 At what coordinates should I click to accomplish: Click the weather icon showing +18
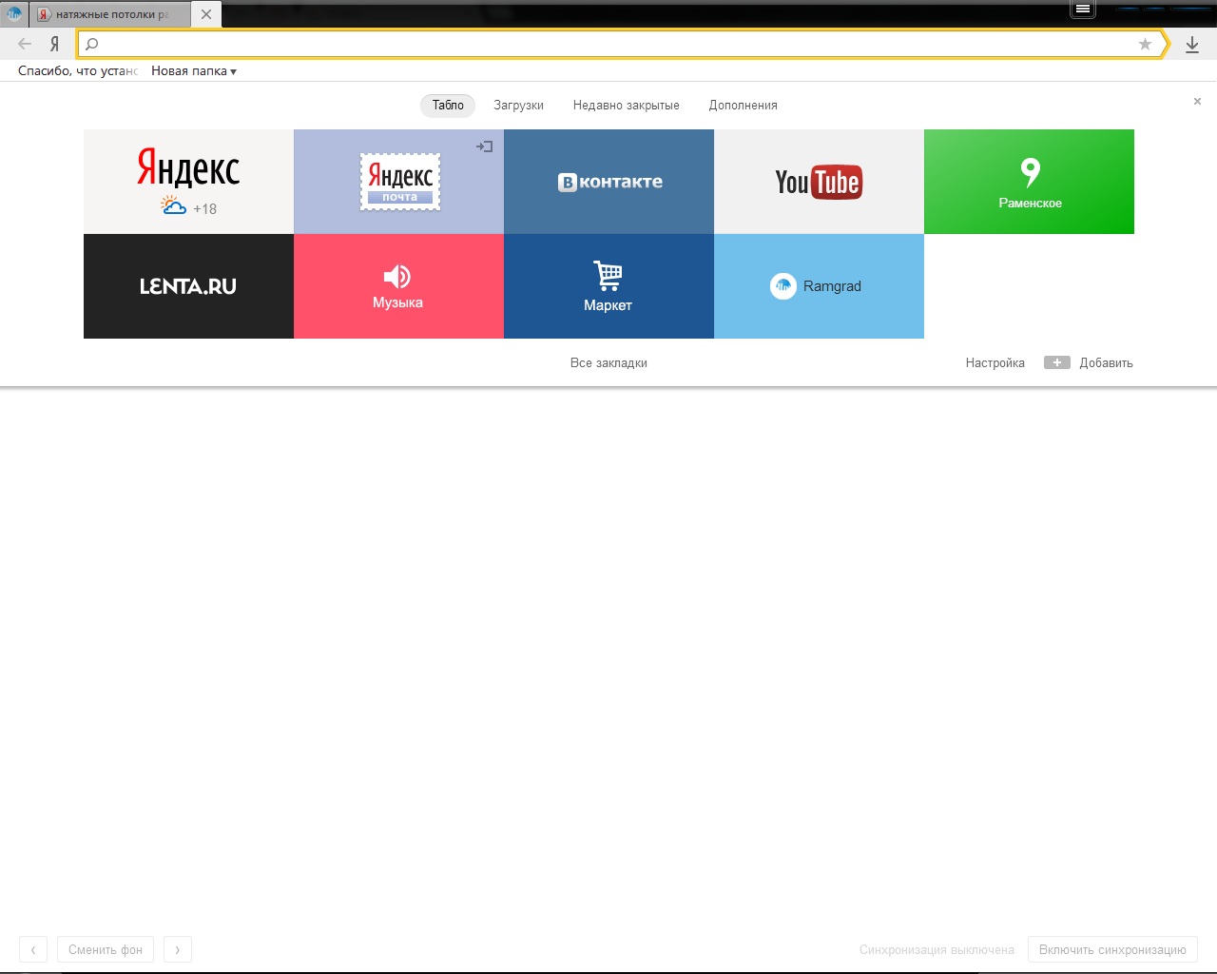tap(173, 205)
